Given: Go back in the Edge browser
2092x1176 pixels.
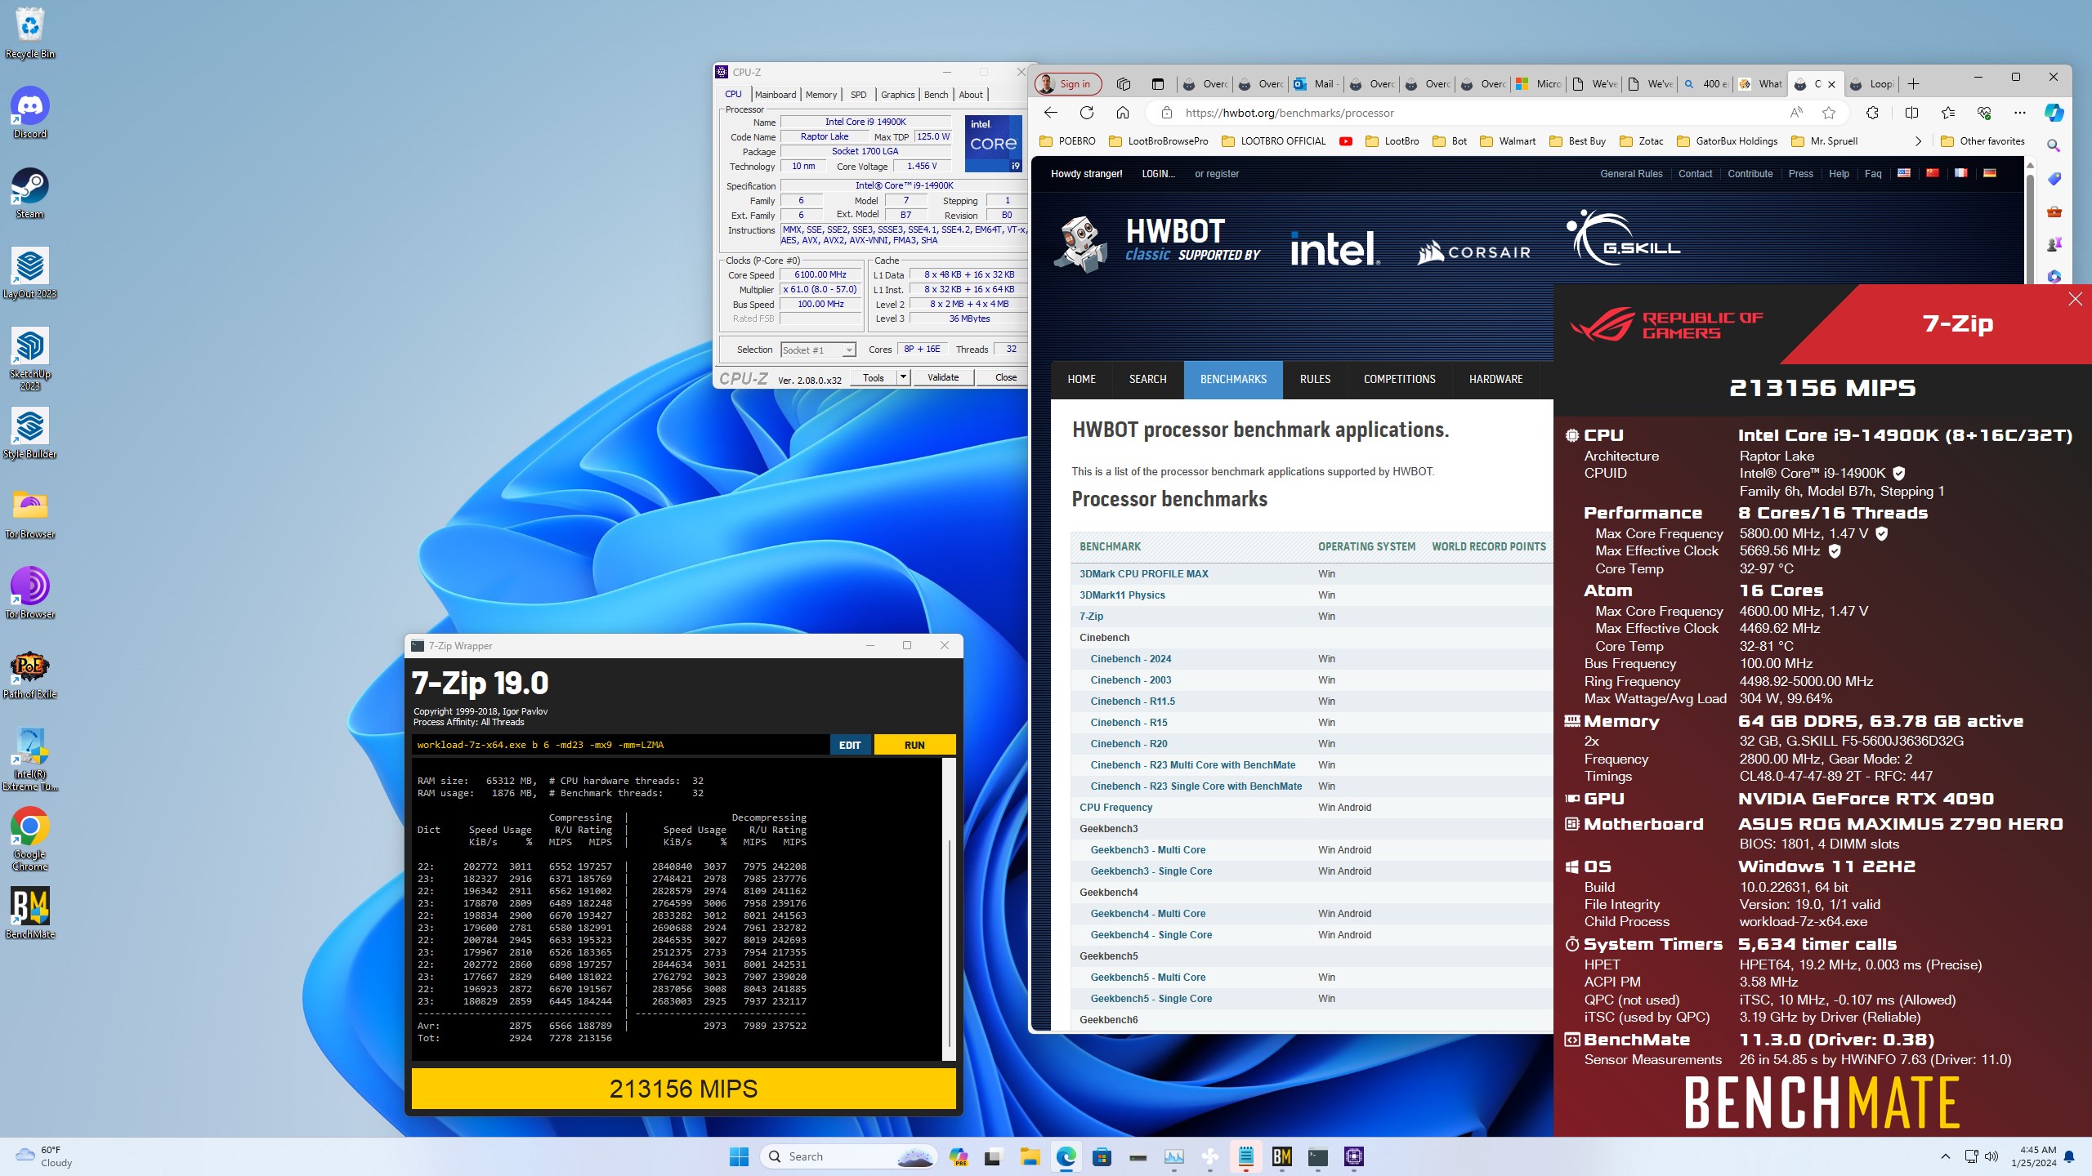Looking at the screenshot, I should tap(1051, 113).
